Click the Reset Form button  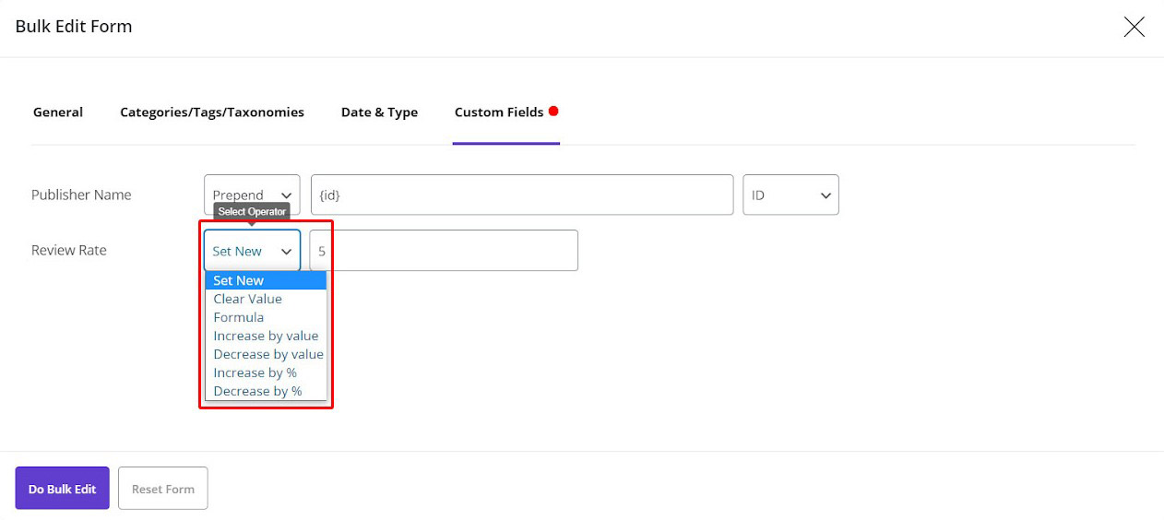162,489
